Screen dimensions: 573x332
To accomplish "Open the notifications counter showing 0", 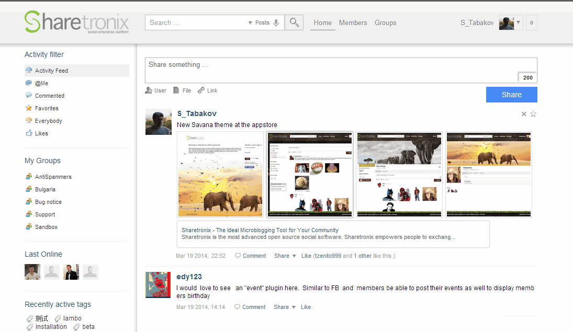I will pyautogui.click(x=531, y=22).
